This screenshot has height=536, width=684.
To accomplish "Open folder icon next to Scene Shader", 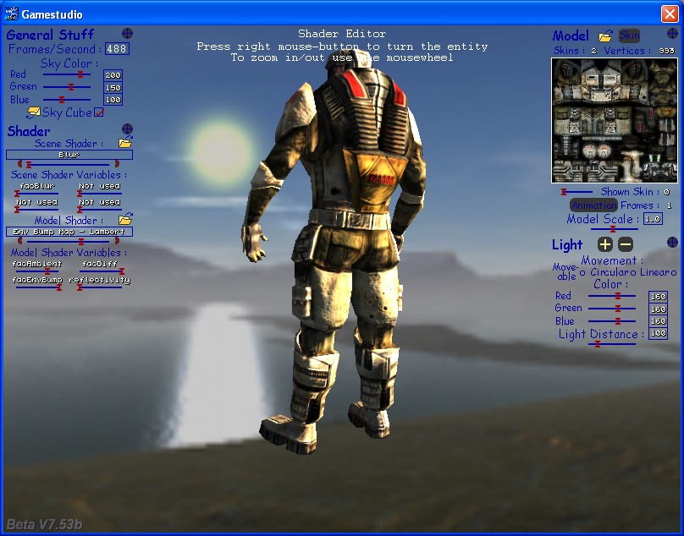I will click(x=125, y=143).
